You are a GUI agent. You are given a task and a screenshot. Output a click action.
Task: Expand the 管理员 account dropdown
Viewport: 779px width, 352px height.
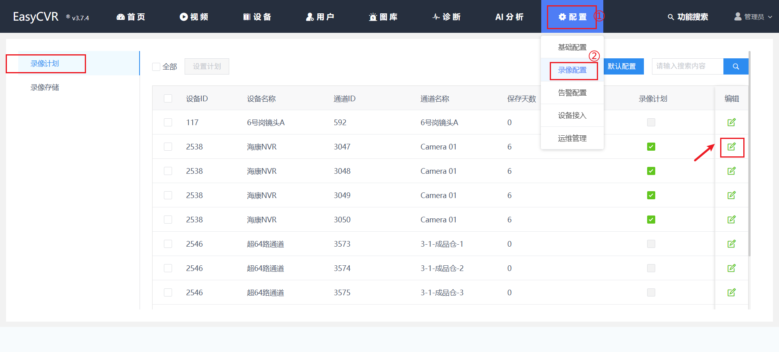(753, 17)
